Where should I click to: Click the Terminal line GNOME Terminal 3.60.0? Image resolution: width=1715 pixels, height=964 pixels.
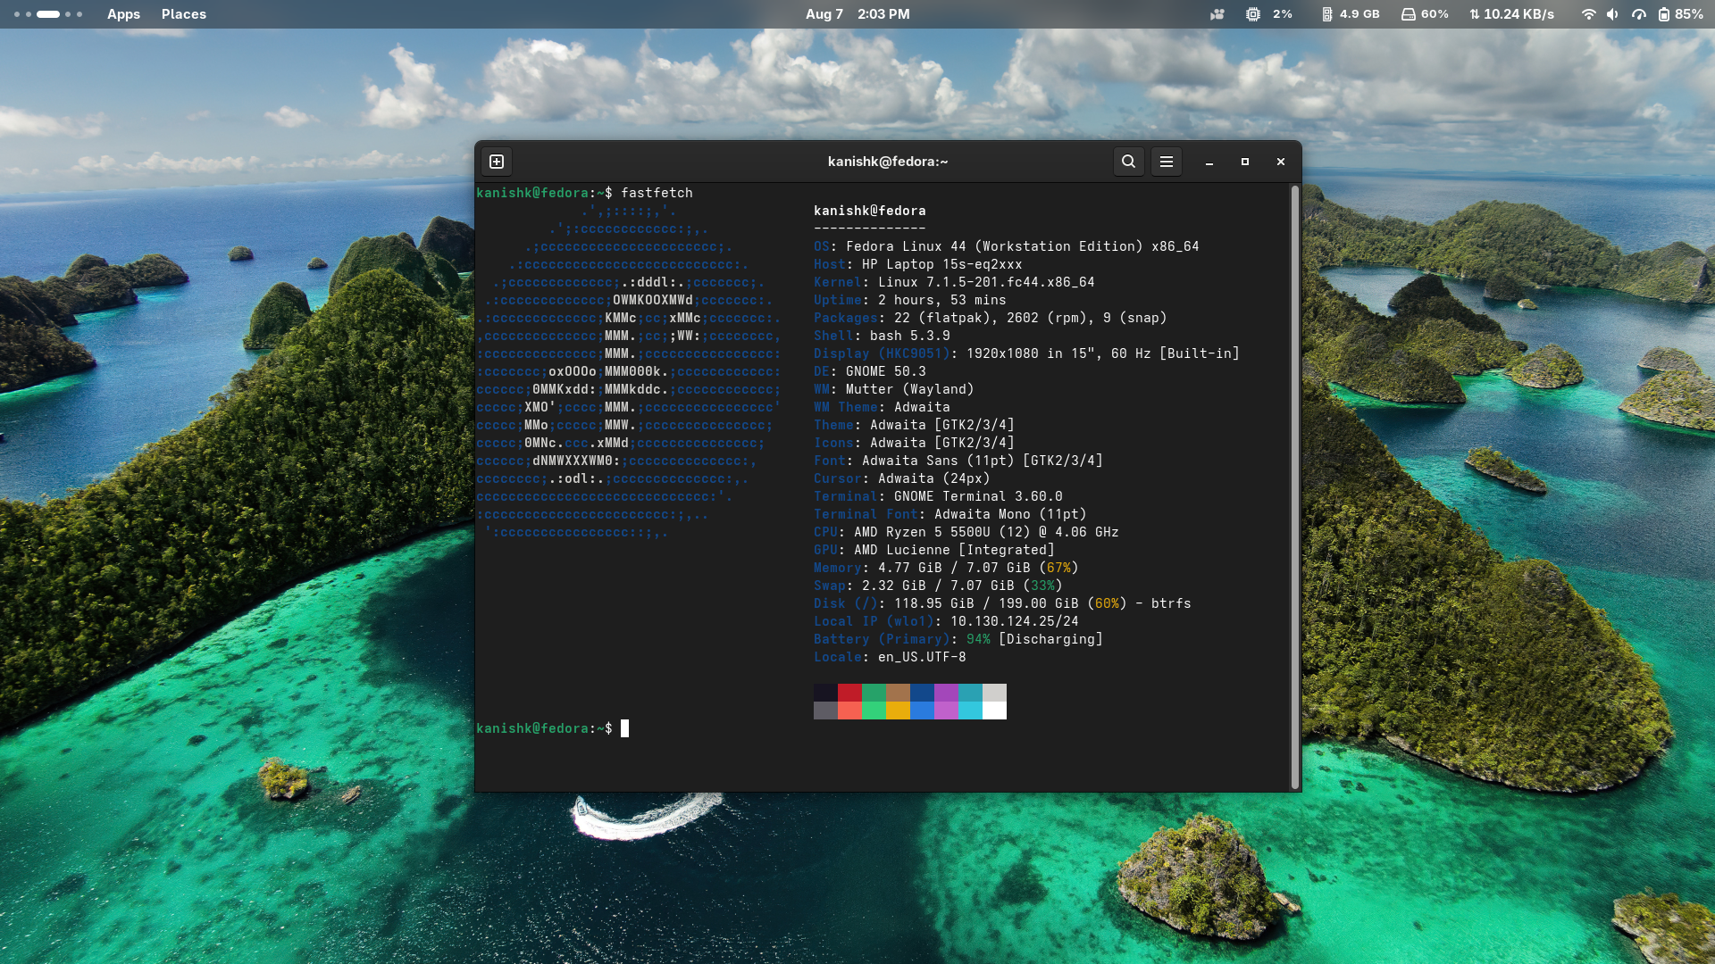coord(938,496)
